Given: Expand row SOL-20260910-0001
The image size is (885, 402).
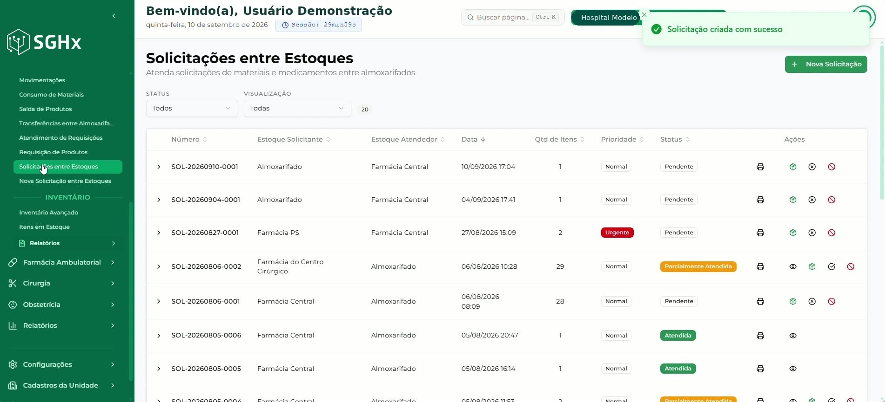Looking at the screenshot, I should 159,167.
